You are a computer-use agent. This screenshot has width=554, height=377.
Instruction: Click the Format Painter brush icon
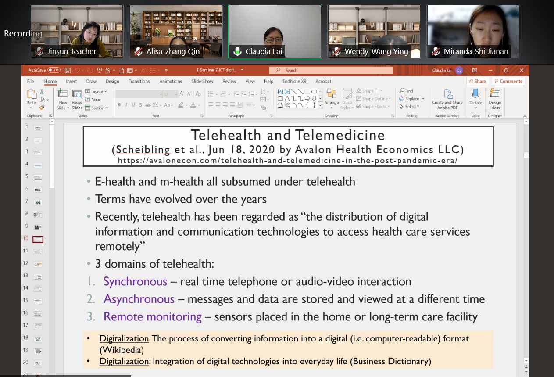click(42, 107)
